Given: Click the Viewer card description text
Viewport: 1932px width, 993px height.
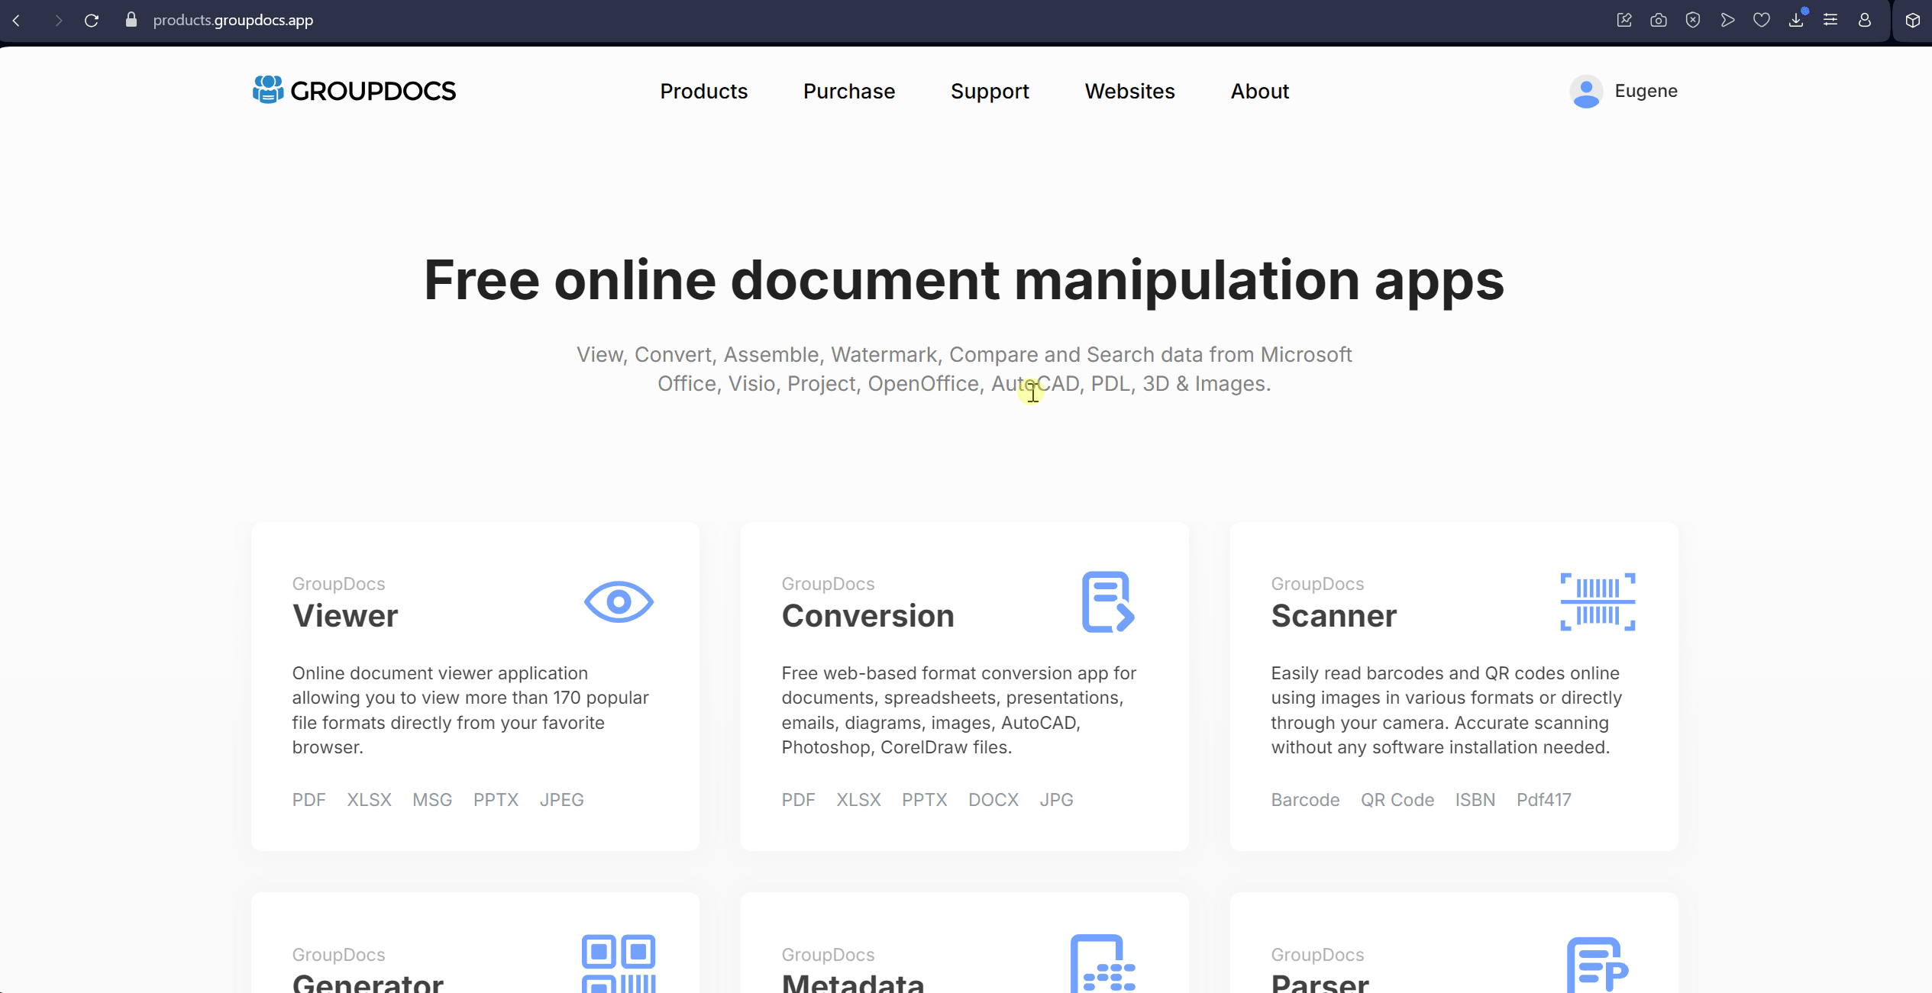Looking at the screenshot, I should click(x=470, y=710).
